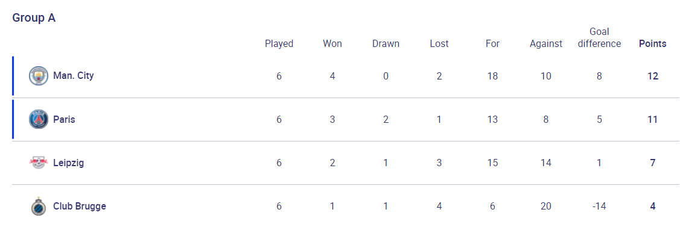
Task: Click the Played column header
Action: (279, 44)
